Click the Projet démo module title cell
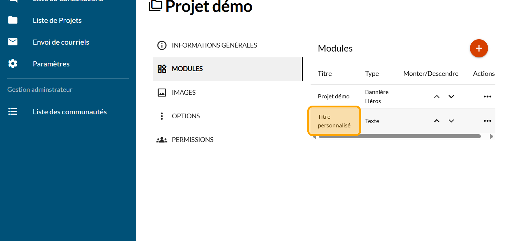 334,97
